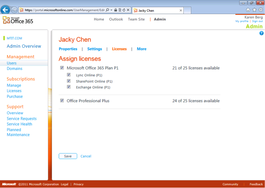
Task: Click the Office 365 logo
Action: [x=18, y=20]
